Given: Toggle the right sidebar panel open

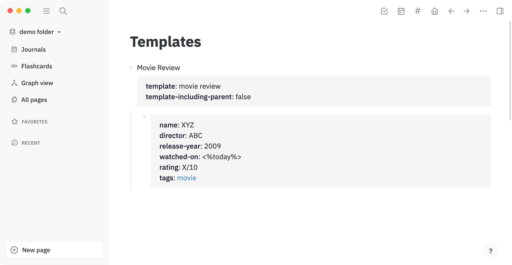Looking at the screenshot, I should 500,11.
